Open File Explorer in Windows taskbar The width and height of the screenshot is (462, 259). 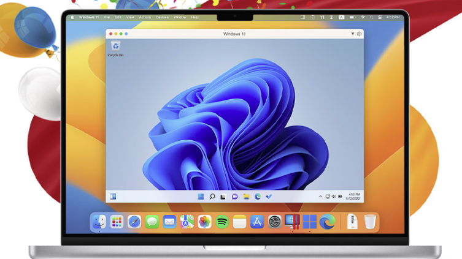click(246, 197)
